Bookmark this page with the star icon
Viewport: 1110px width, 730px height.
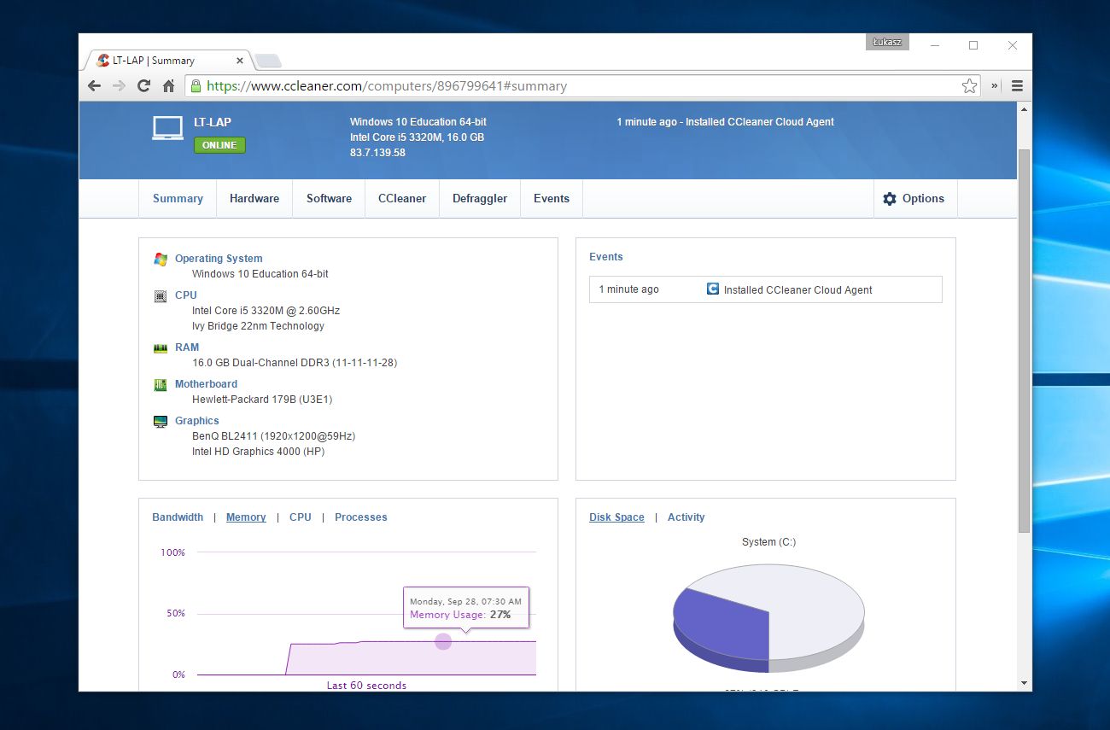tap(969, 85)
